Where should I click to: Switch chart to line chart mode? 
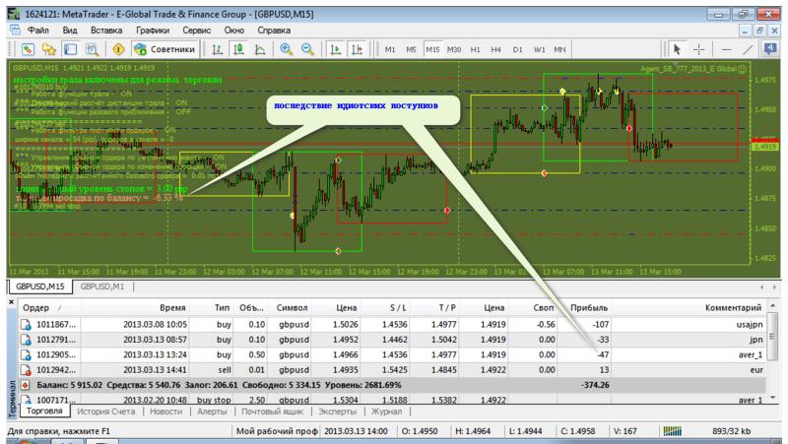pos(260,49)
